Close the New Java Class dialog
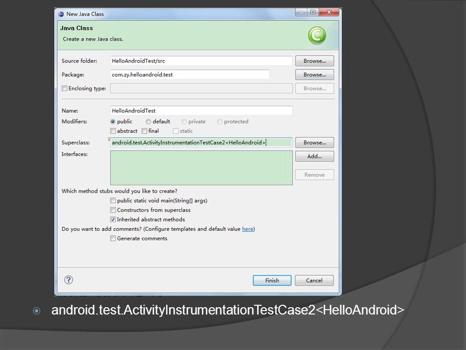 click(329, 12)
